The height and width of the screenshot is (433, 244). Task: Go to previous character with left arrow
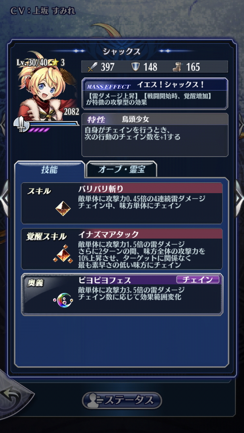click(4, 198)
